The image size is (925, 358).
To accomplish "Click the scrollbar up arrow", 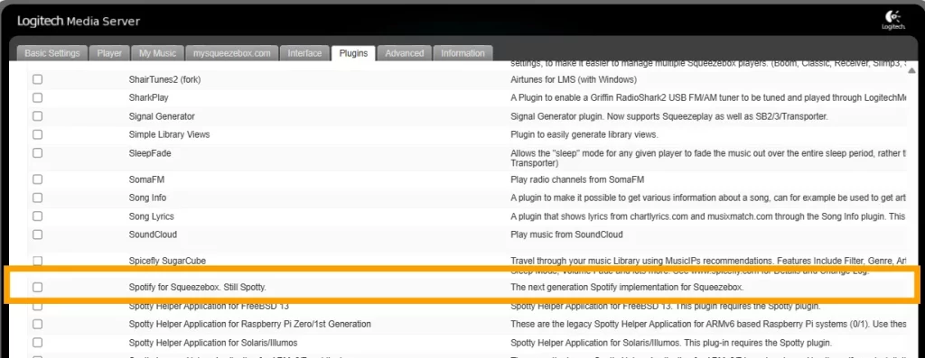I will pyautogui.click(x=911, y=70).
